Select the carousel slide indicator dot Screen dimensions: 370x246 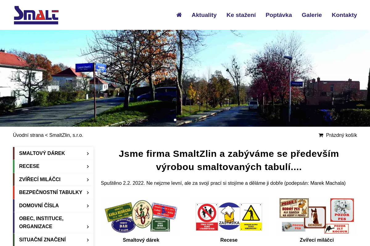click(x=175, y=120)
